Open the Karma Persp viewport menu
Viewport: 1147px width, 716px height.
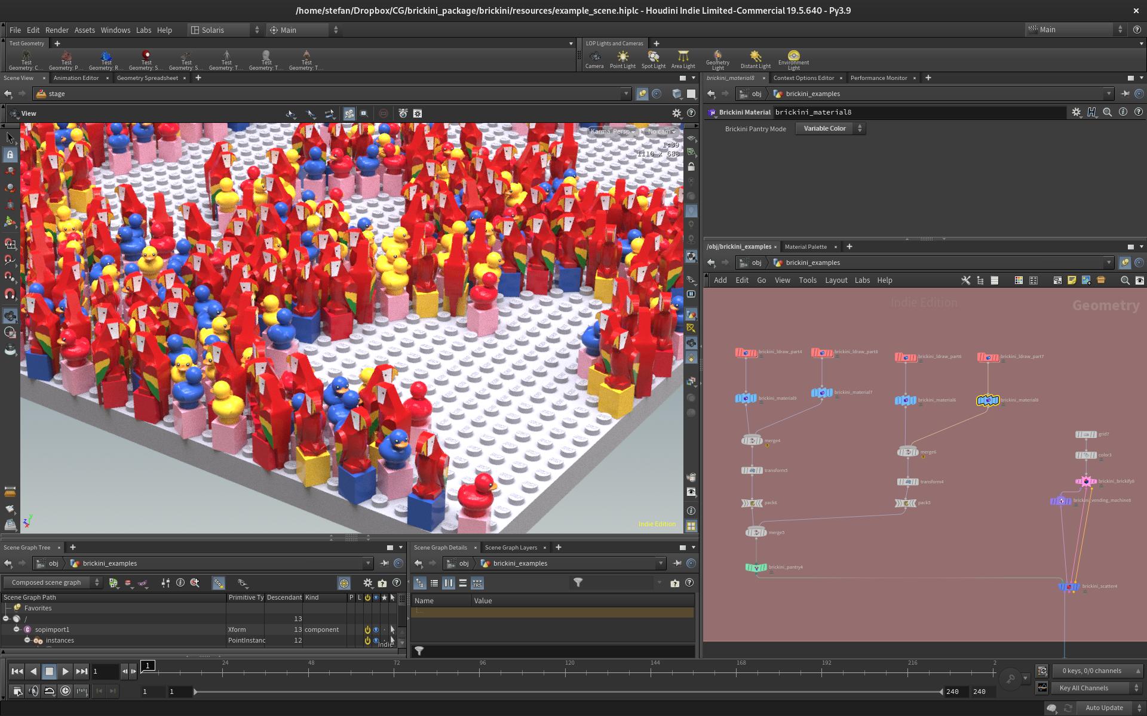[613, 131]
